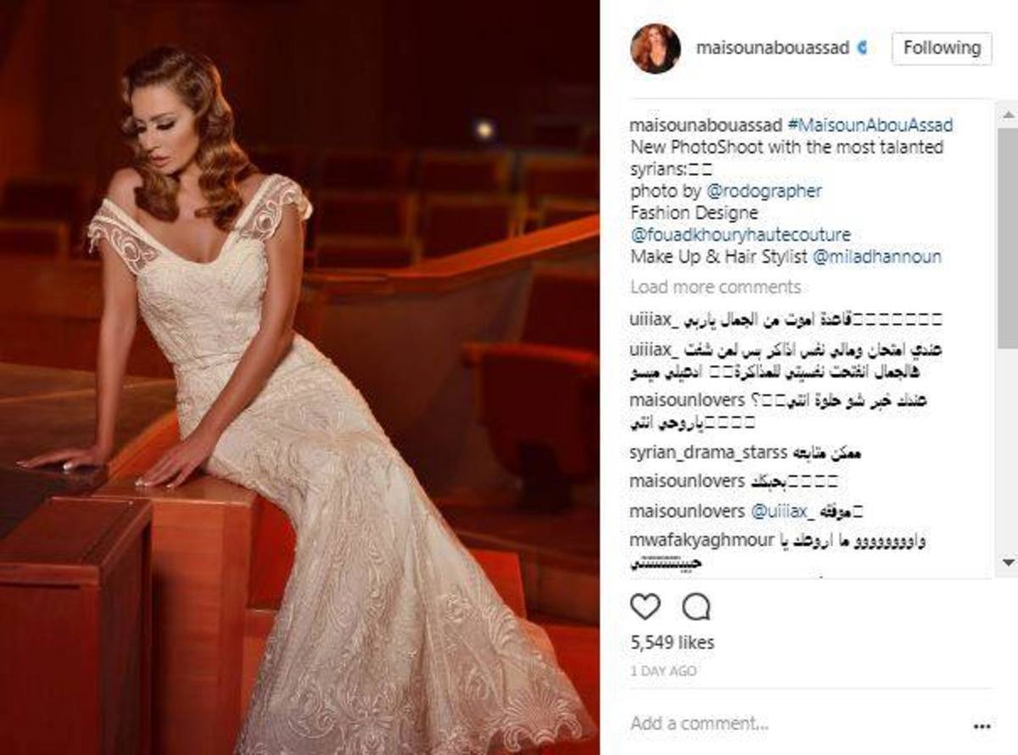Open the syrian_drama_starss commenter profile
The image size is (1018, 755).
coord(708,452)
